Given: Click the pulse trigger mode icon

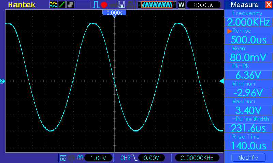Looking at the screenshot, I should (96, 5).
